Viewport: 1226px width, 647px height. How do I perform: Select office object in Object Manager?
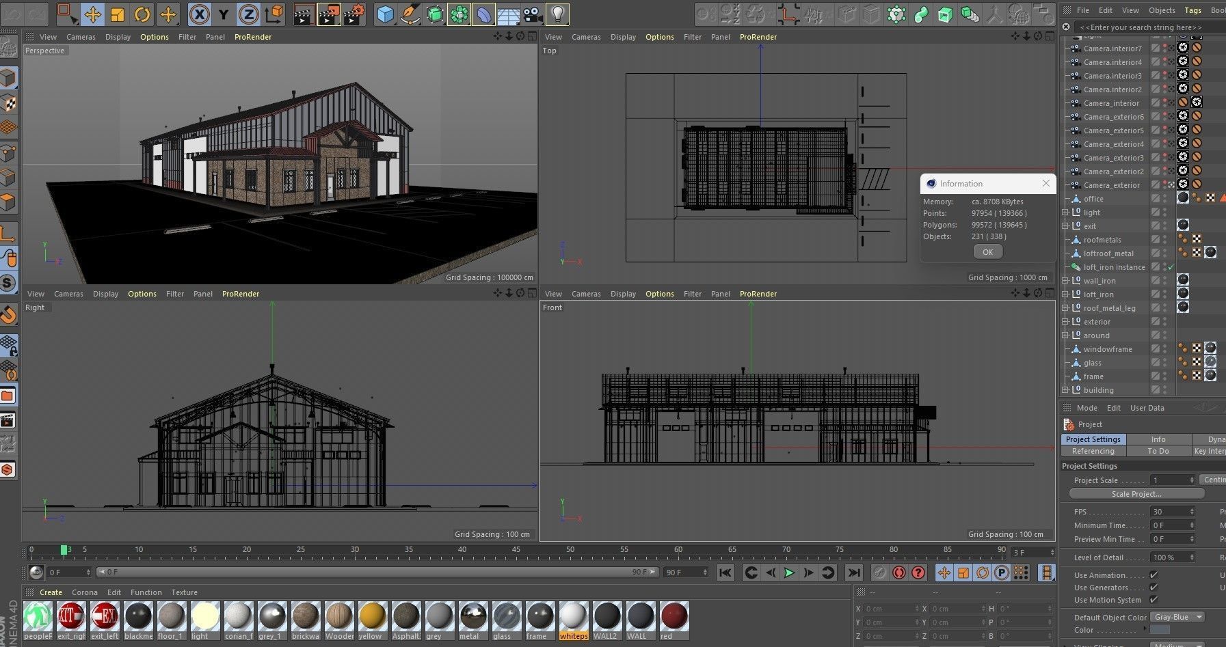pos(1093,199)
